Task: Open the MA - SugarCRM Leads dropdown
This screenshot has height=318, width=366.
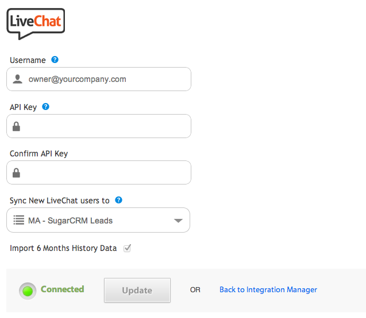Action: (x=98, y=220)
